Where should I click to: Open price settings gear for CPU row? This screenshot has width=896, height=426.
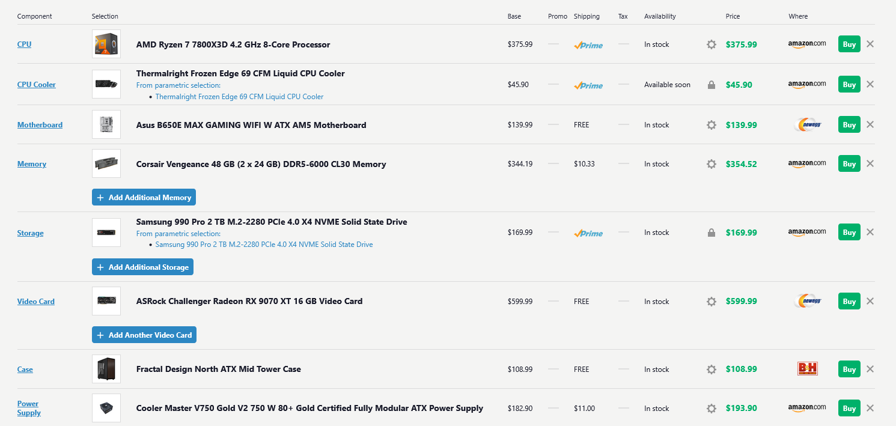712,44
